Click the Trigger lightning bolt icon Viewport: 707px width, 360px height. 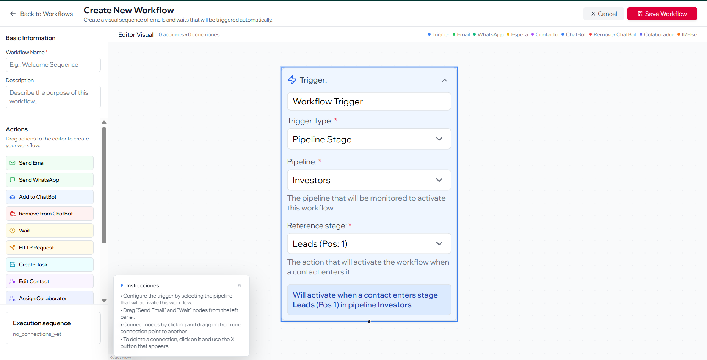(x=292, y=80)
